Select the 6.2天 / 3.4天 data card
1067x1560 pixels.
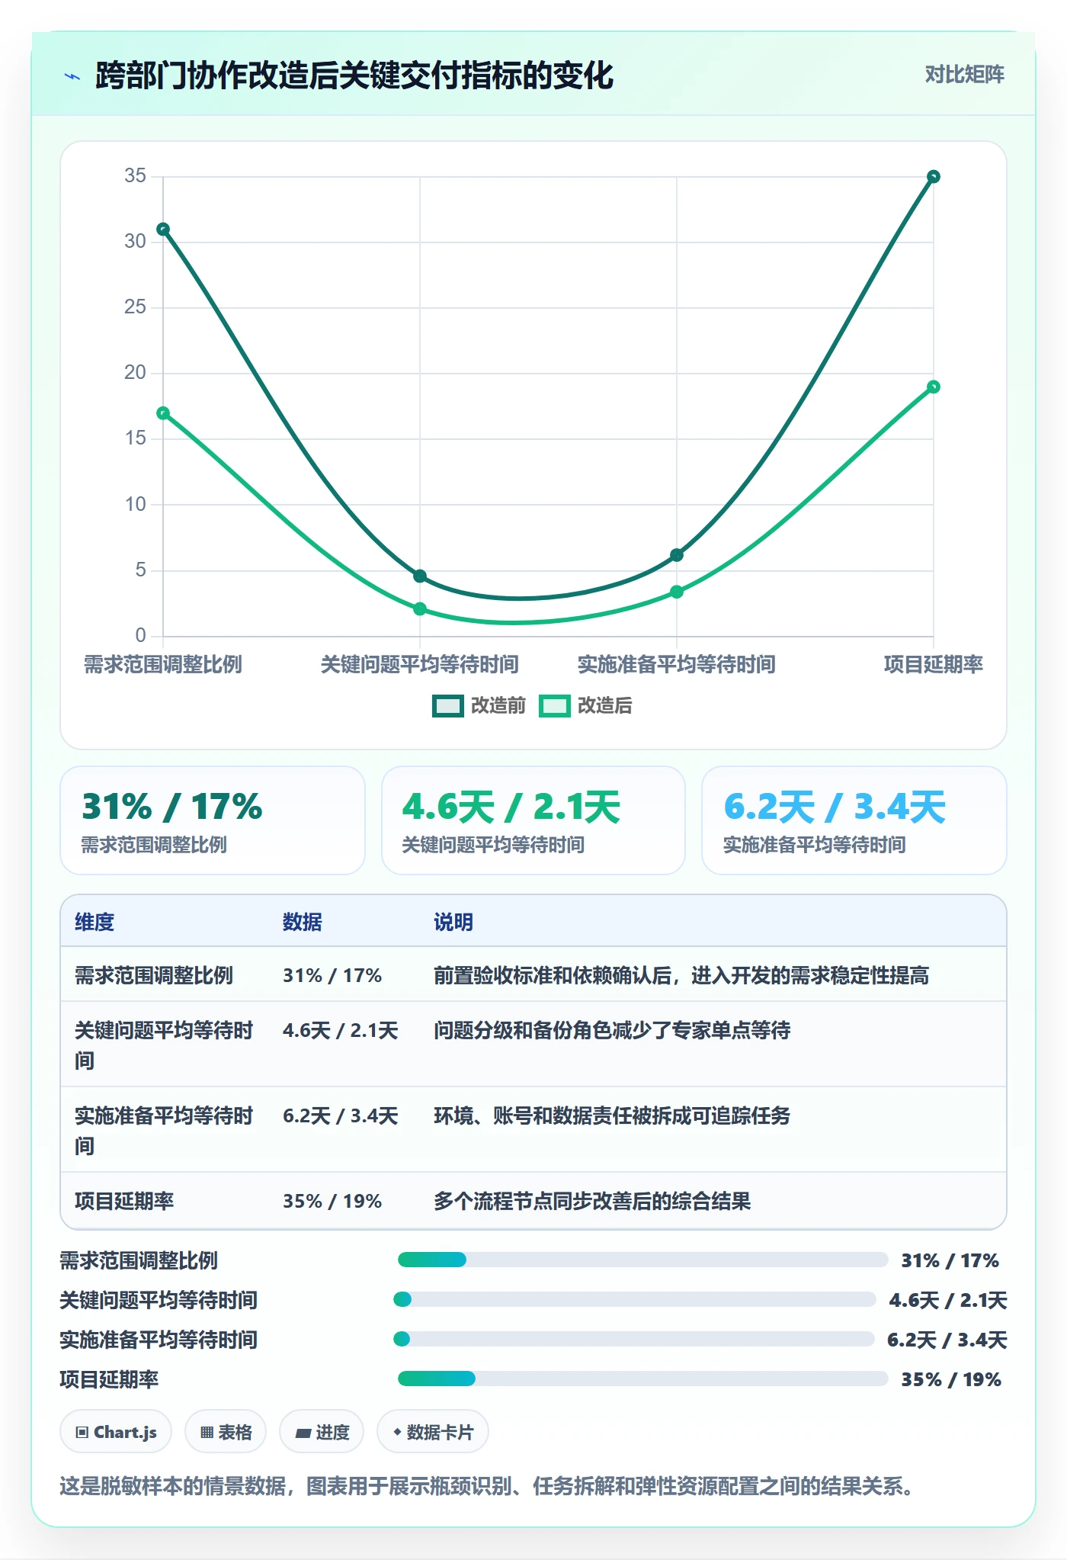coord(854,820)
